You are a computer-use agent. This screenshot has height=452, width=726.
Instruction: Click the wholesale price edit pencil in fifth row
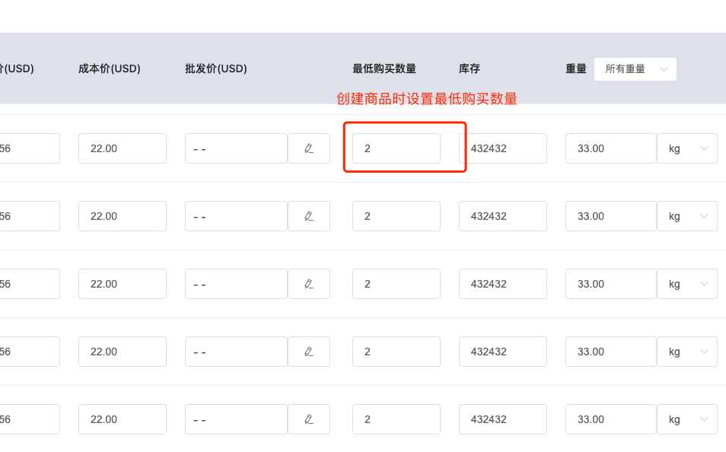pos(309,419)
